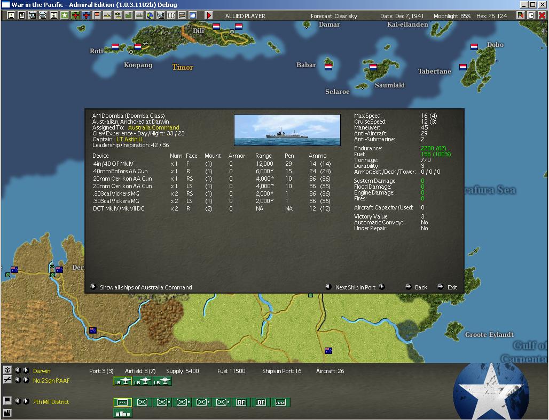Screen dimensions: 549x420
Task: Click the left arrow before 'Next Ship in Port'
Action: tap(328, 287)
